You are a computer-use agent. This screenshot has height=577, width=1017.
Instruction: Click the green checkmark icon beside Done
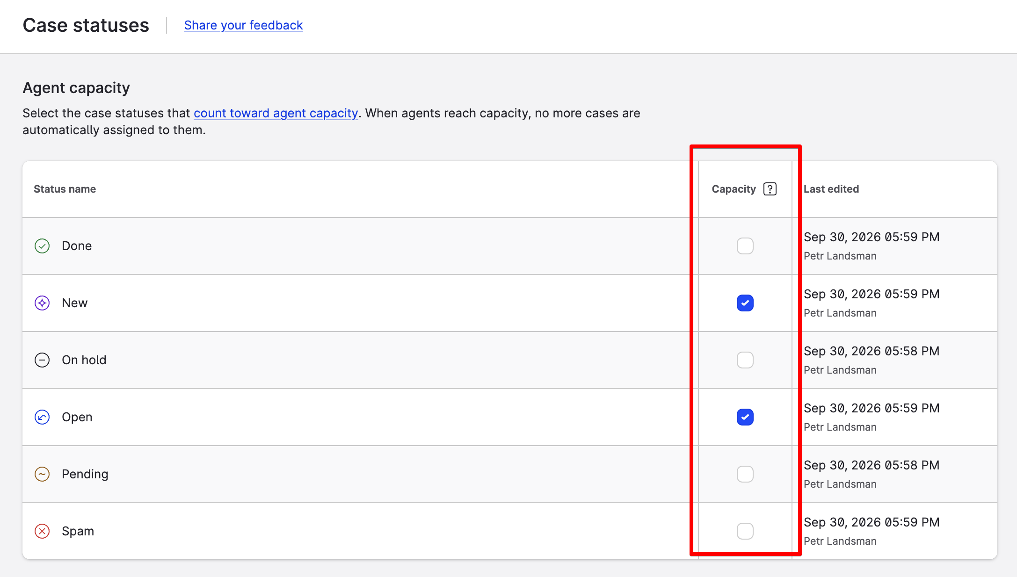tap(42, 246)
